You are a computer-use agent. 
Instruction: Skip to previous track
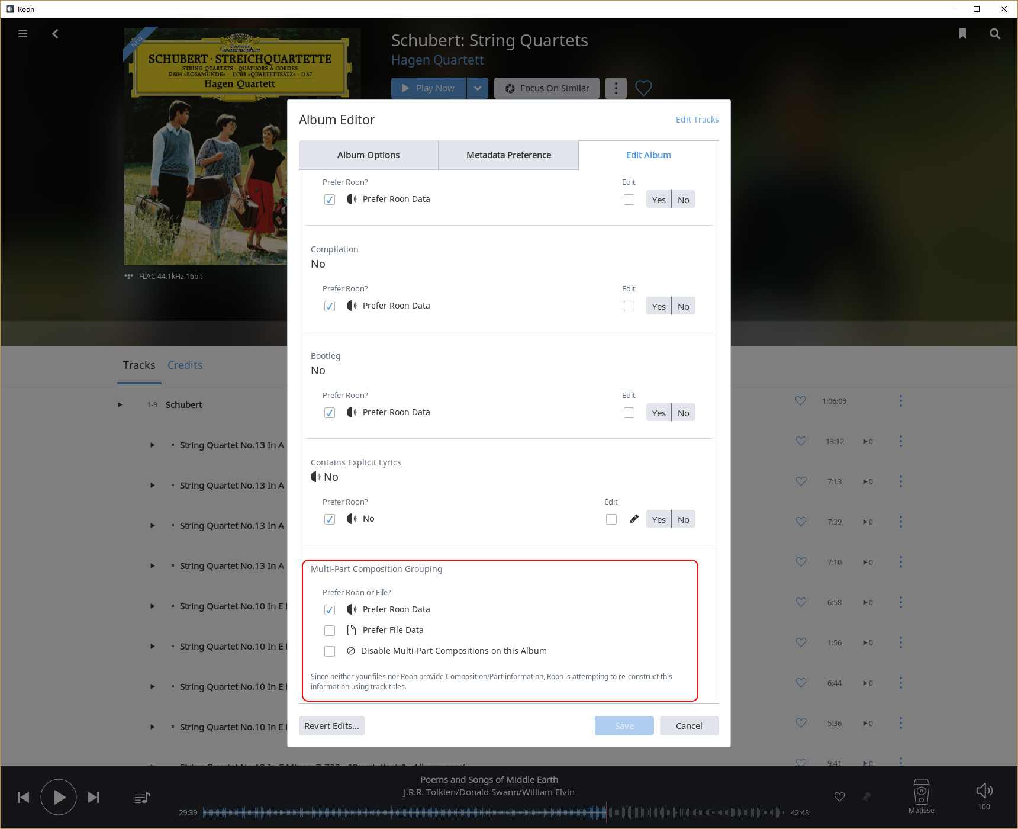pyautogui.click(x=24, y=797)
